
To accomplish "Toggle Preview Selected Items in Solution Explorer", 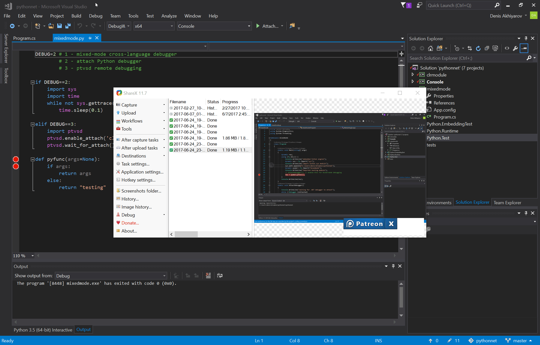I will [x=524, y=48].
